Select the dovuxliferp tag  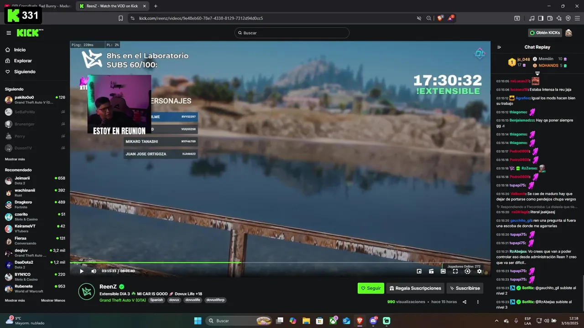(x=215, y=300)
